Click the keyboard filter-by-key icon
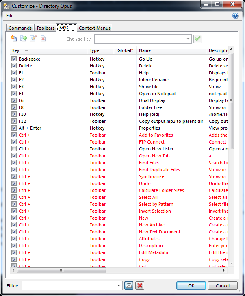 click(129, 285)
